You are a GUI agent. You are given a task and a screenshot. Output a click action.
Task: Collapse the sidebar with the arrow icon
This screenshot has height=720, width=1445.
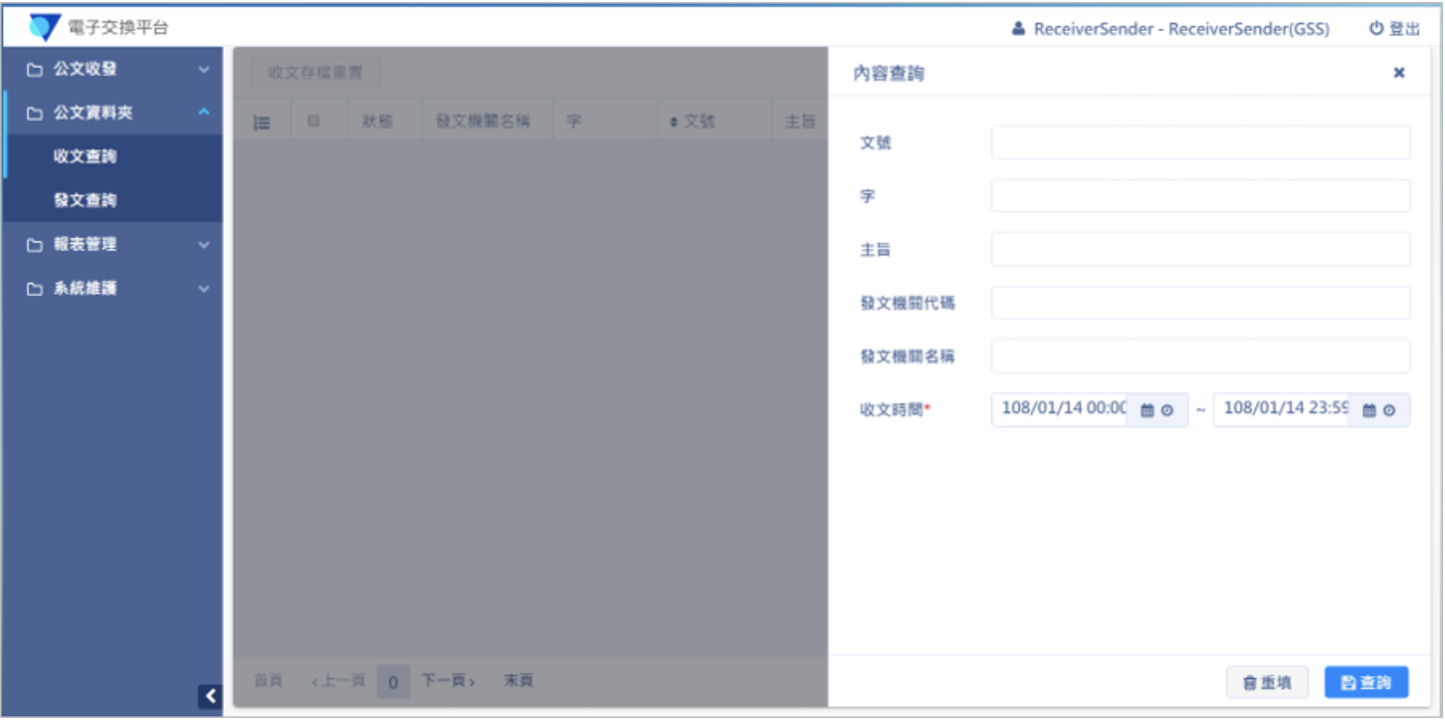click(x=210, y=696)
